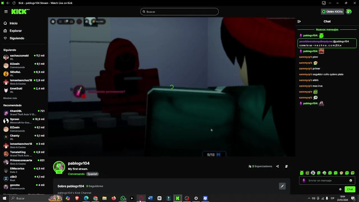Open the Kick app from the taskbar
This screenshot has width=359, height=202.
[178, 198]
